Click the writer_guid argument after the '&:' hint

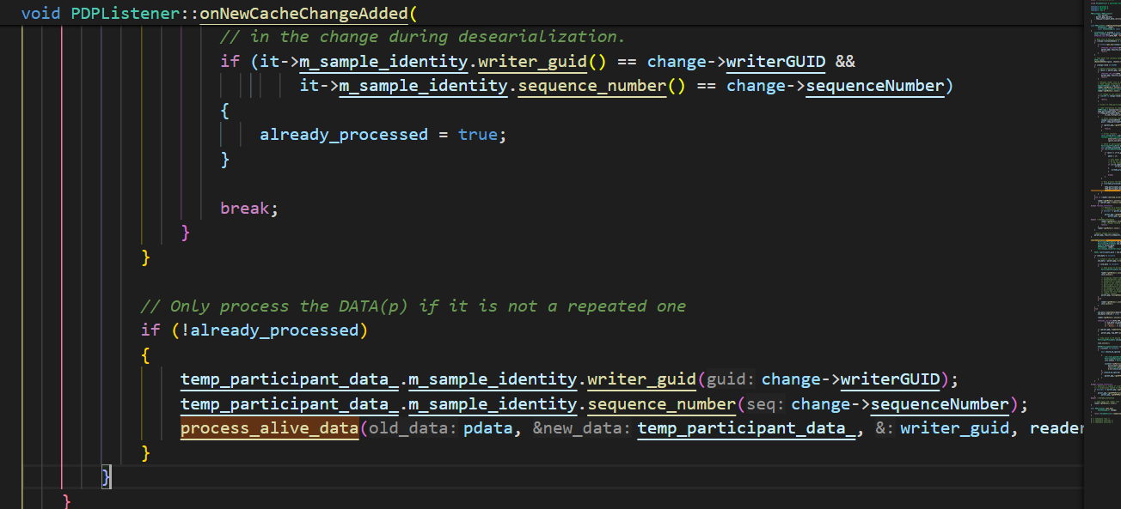[954, 428]
